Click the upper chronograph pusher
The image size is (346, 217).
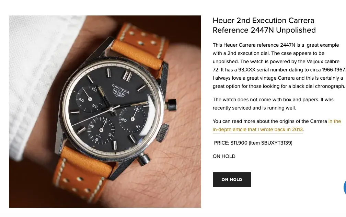[172, 105]
